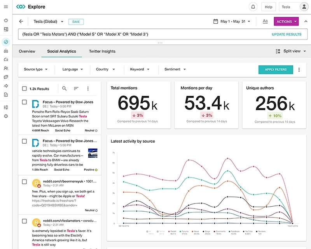The image size is (311, 249).
Task: Click UPDATE RESULTS
Action: [x=287, y=34]
